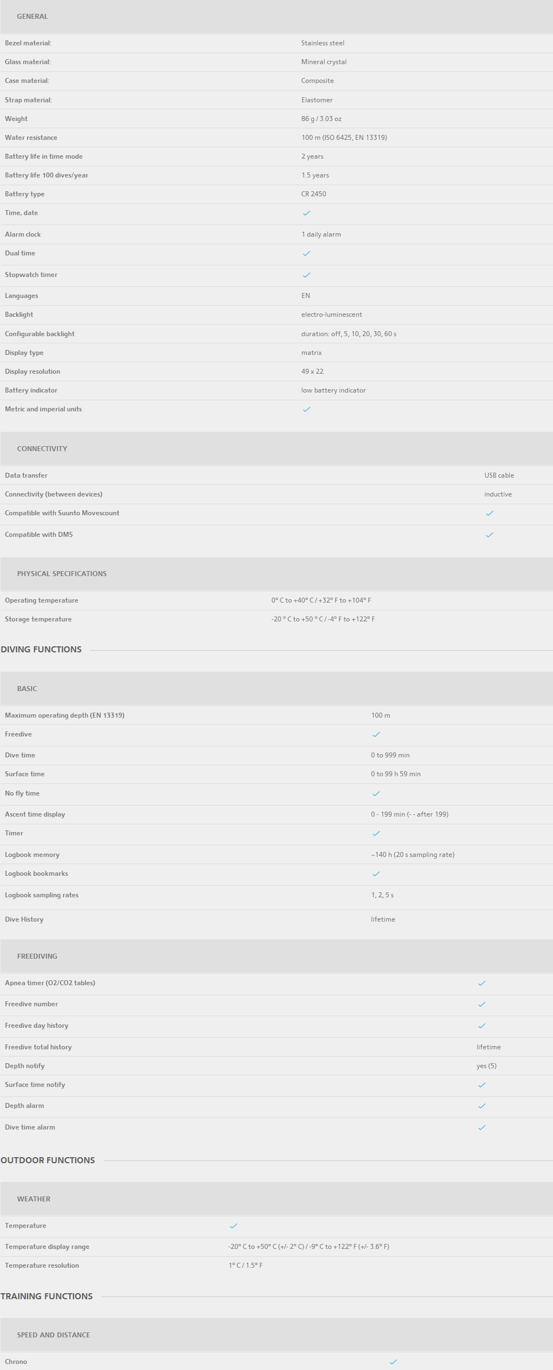
Task: Click the Stopwatch timer checkmark icon
Action: point(306,275)
